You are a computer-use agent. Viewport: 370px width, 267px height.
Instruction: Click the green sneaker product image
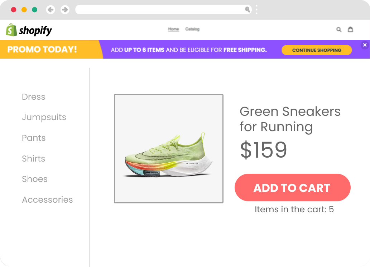[169, 149]
